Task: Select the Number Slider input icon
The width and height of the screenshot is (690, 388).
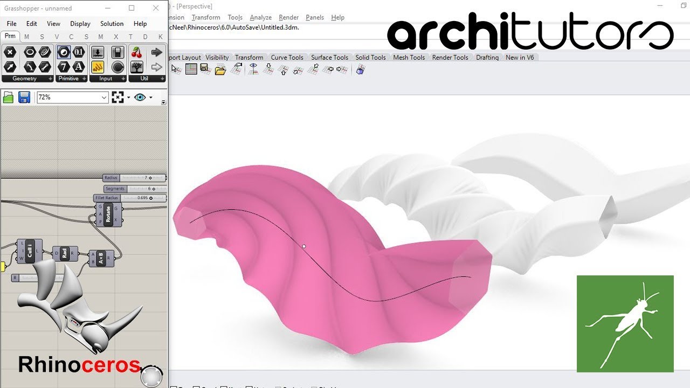Action: coord(98,52)
